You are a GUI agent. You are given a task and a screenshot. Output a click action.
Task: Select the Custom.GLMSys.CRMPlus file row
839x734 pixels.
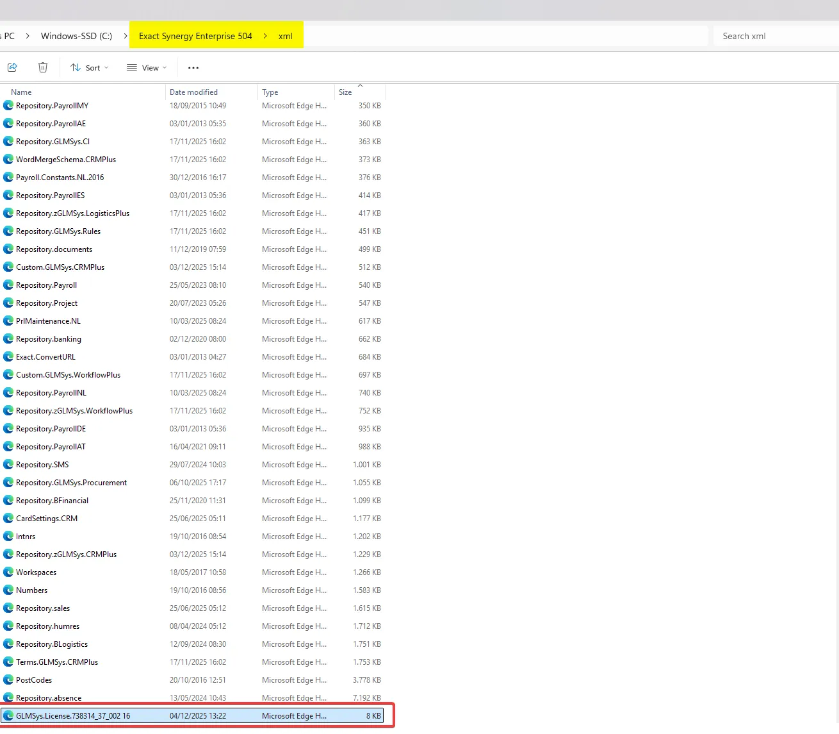pos(60,267)
